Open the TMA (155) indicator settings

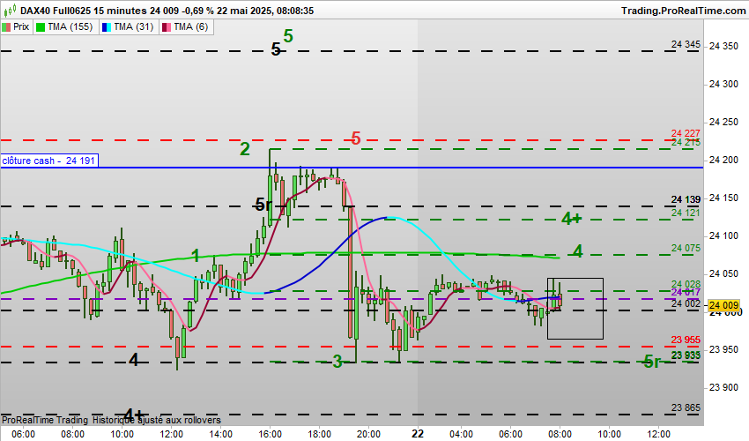[x=66, y=27]
